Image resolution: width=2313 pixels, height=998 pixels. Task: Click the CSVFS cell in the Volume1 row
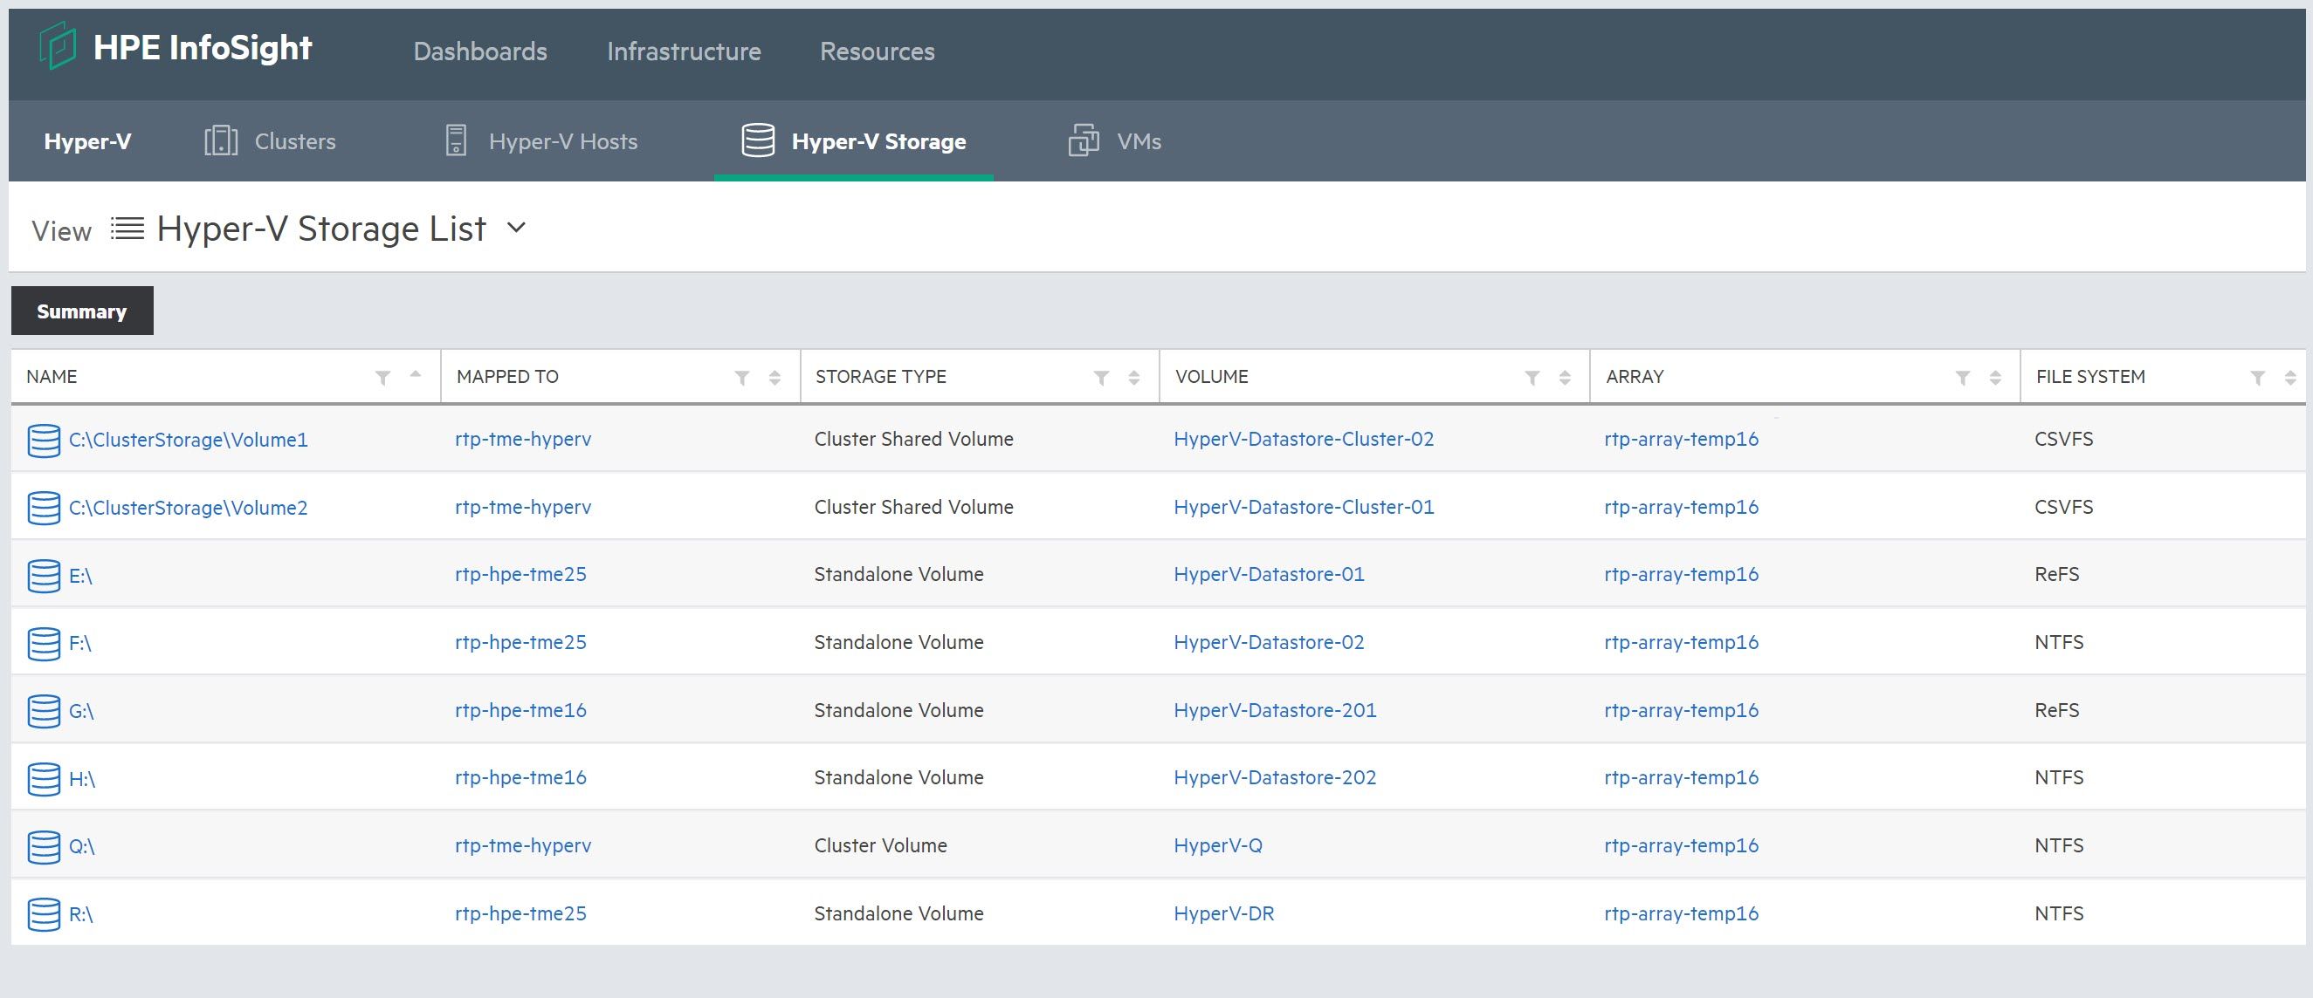pos(2063,439)
